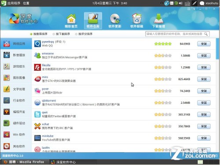Click the xiaohutu user chat icon

click(x=202, y=3)
